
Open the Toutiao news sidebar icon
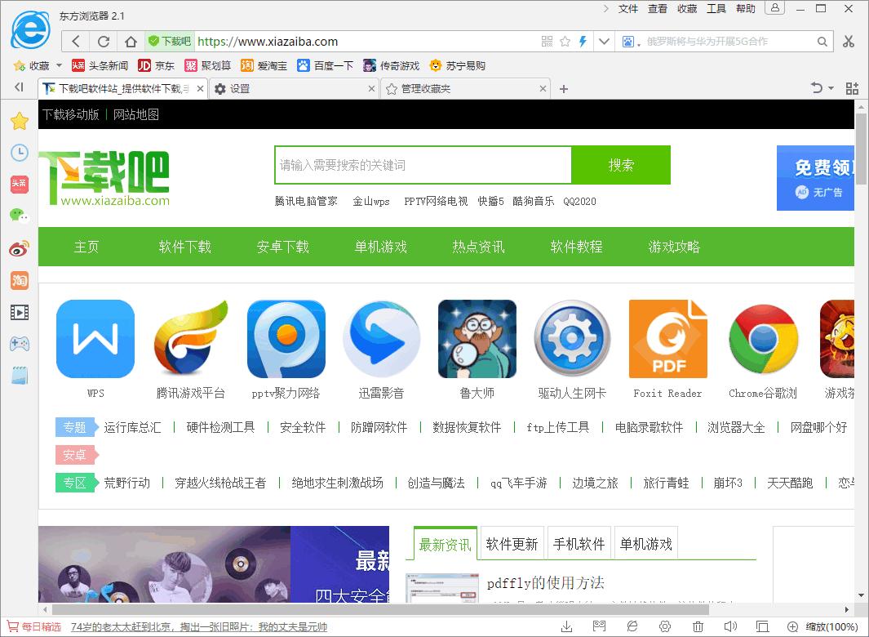pyautogui.click(x=20, y=185)
